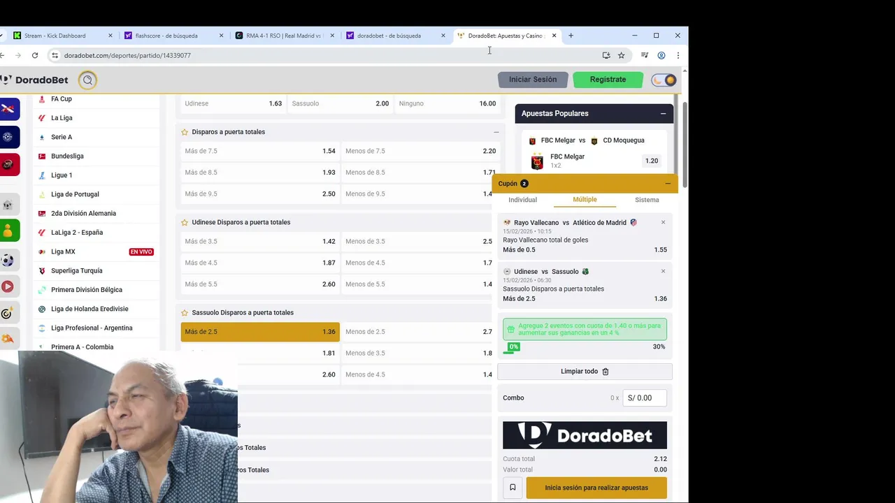Image resolution: width=895 pixels, height=503 pixels.
Task: Click the soccer ball sports sidebar icon
Action: 7,261
